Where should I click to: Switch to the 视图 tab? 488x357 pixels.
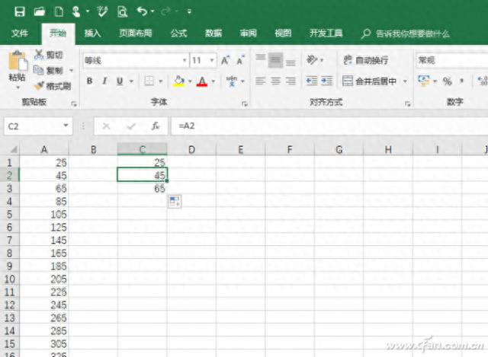coord(283,33)
